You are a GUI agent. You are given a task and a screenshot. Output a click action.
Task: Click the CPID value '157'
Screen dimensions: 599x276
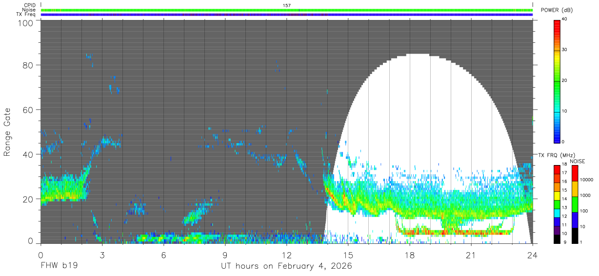point(287,5)
